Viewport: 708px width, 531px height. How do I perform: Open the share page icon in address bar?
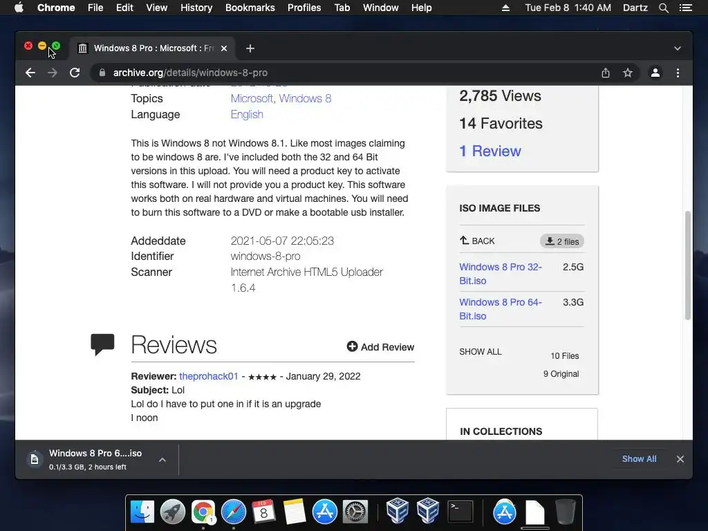606,73
